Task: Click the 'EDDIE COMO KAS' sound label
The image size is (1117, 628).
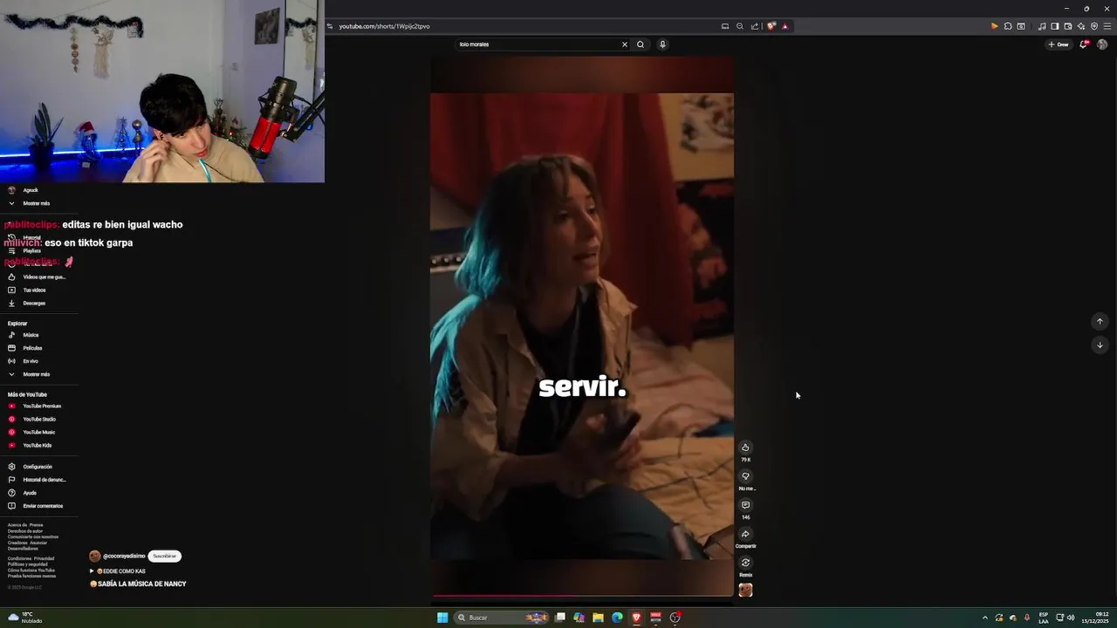Action: (120, 571)
